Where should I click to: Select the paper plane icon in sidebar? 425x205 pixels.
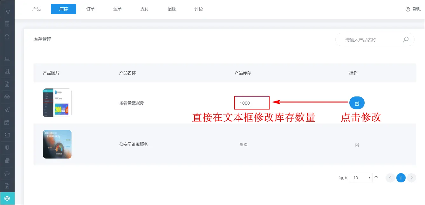[7, 110]
